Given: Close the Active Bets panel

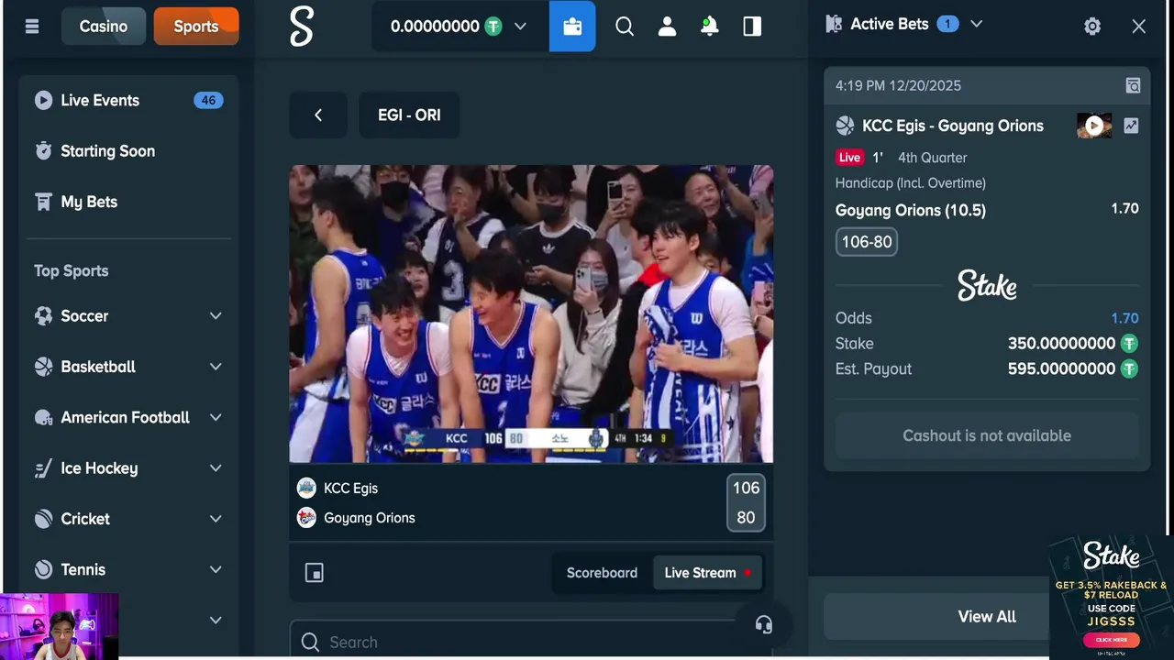Looking at the screenshot, I should [1139, 27].
